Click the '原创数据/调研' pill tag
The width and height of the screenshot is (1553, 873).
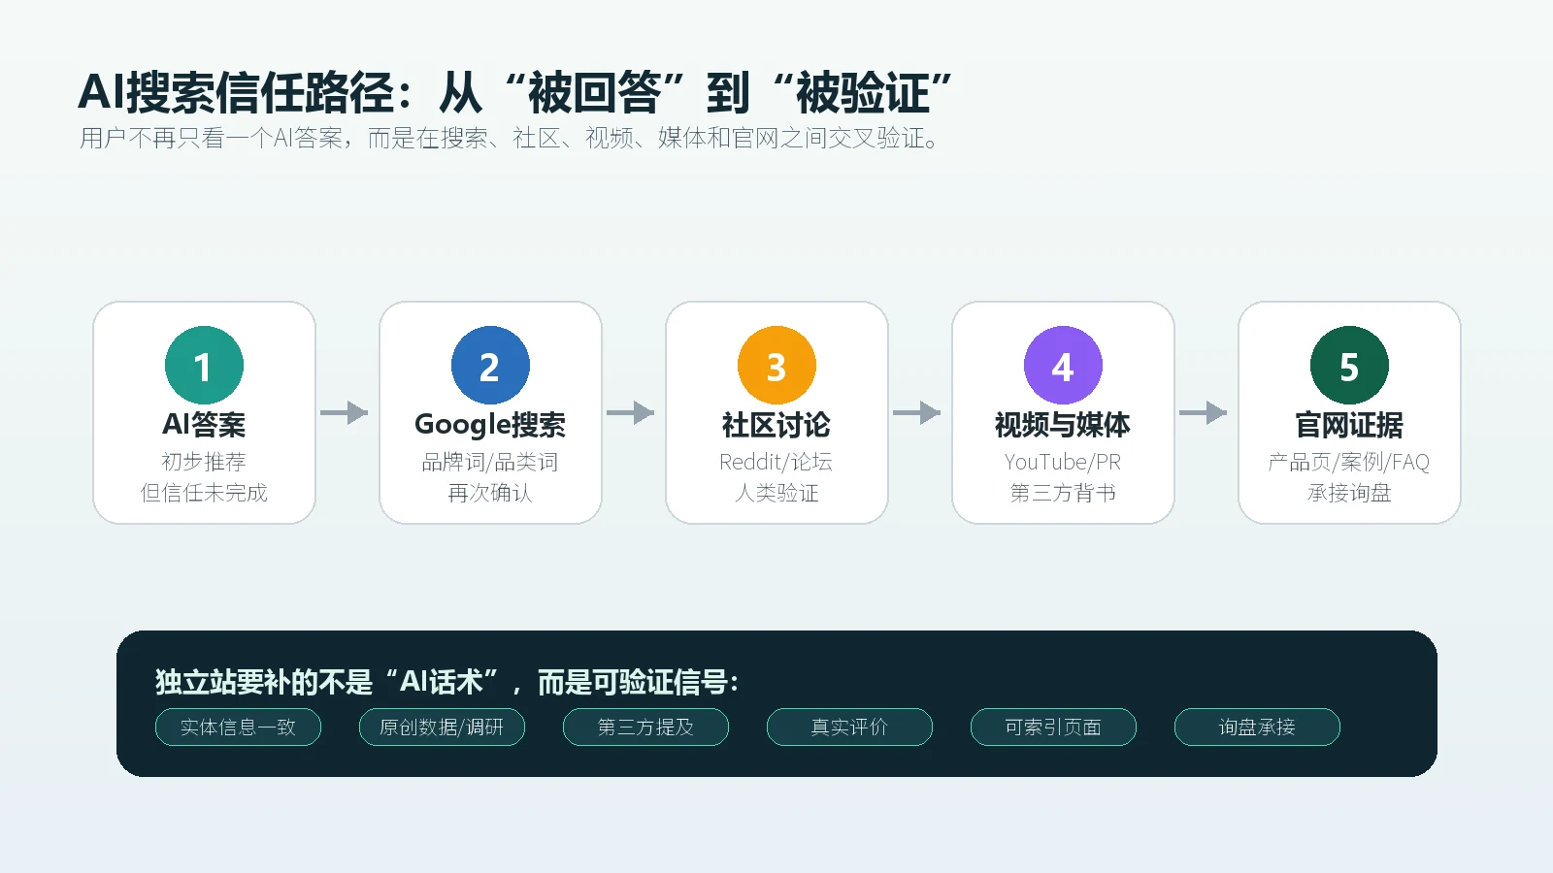[x=442, y=727]
